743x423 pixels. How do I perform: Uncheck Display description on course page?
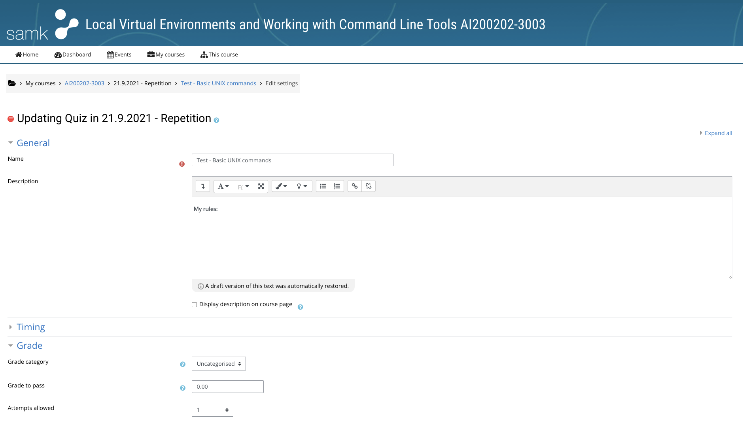(x=194, y=304)
